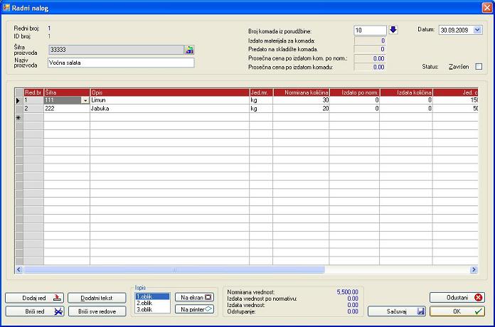Toggle the Završen status checkbox
Screen dimensions: 495x327
point(479,66)
